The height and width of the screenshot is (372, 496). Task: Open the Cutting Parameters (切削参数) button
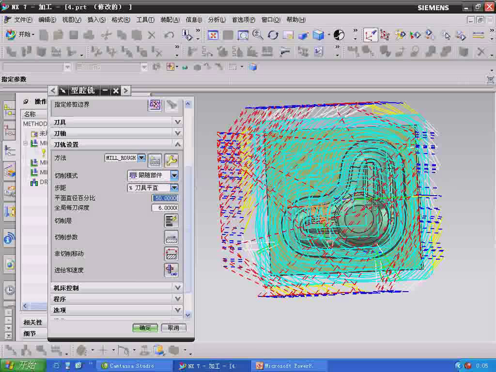coord(171,237)
